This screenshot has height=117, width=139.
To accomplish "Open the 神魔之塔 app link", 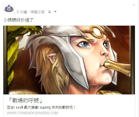I will point(37,12).
